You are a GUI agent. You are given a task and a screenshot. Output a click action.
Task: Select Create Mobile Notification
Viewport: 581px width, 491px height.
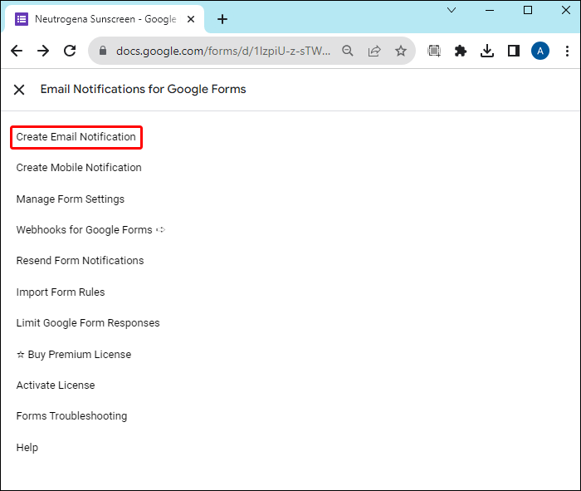tap(79, 168)
